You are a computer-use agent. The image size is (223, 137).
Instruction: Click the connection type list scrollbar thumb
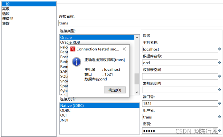point(137,79)
